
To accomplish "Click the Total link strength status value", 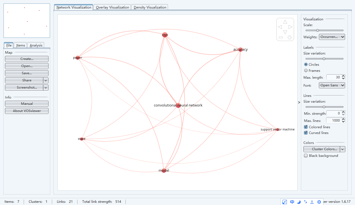I will tap(118, 202).
